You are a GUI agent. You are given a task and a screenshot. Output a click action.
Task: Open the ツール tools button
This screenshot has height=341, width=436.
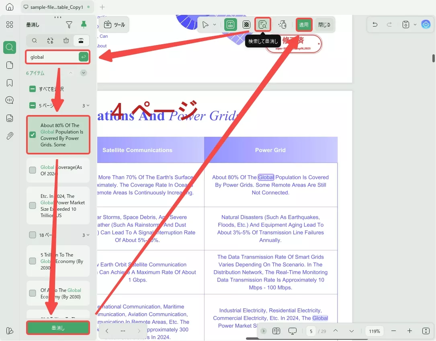tap(114, 25)
